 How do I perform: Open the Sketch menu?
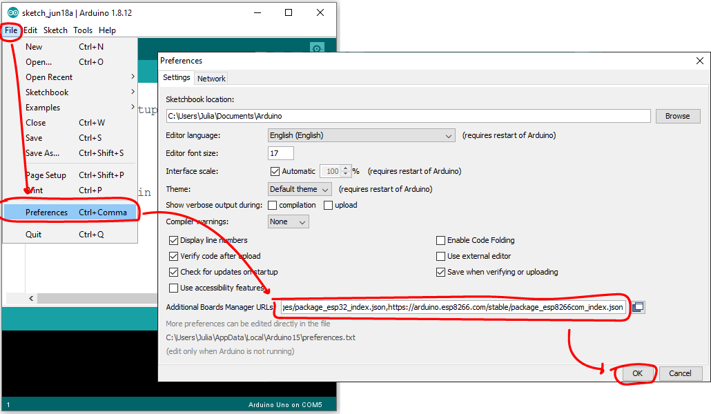(55, 30)
